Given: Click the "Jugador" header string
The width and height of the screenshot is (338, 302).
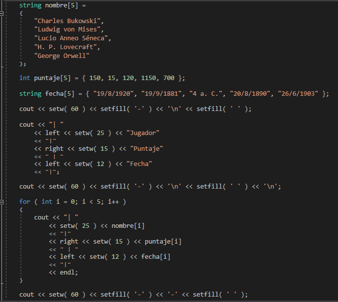Looking at the screenshot, I should 143,133.
